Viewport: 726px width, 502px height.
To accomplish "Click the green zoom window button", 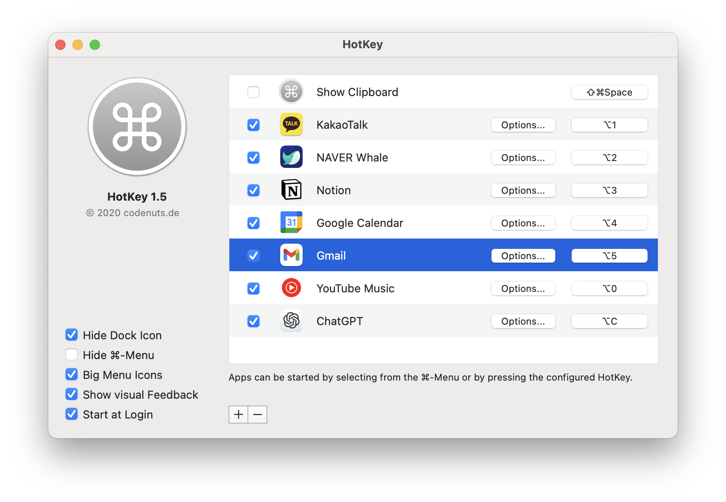I will 95,45.
